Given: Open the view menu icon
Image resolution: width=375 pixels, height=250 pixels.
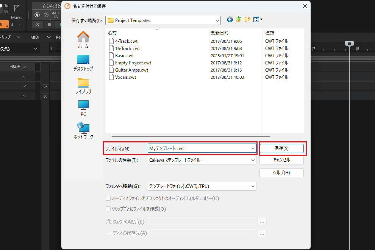Looking at the screenshot, I should tap(258, 20).
